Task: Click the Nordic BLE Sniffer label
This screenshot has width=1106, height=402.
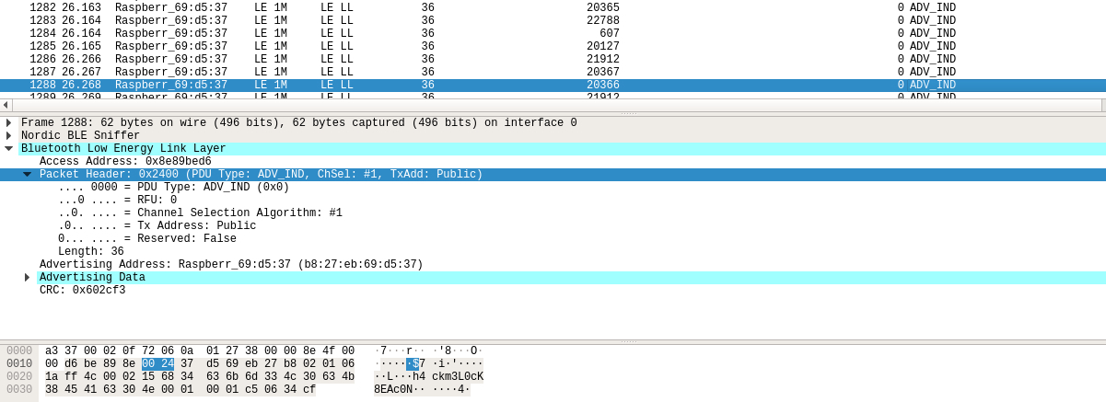Action: (80, 136)
